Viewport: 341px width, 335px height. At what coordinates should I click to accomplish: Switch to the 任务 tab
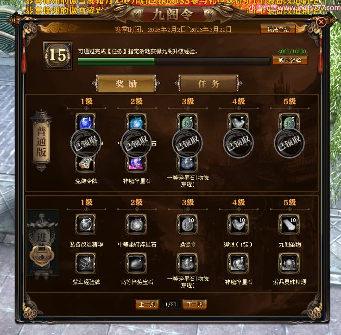pos(208,83)
